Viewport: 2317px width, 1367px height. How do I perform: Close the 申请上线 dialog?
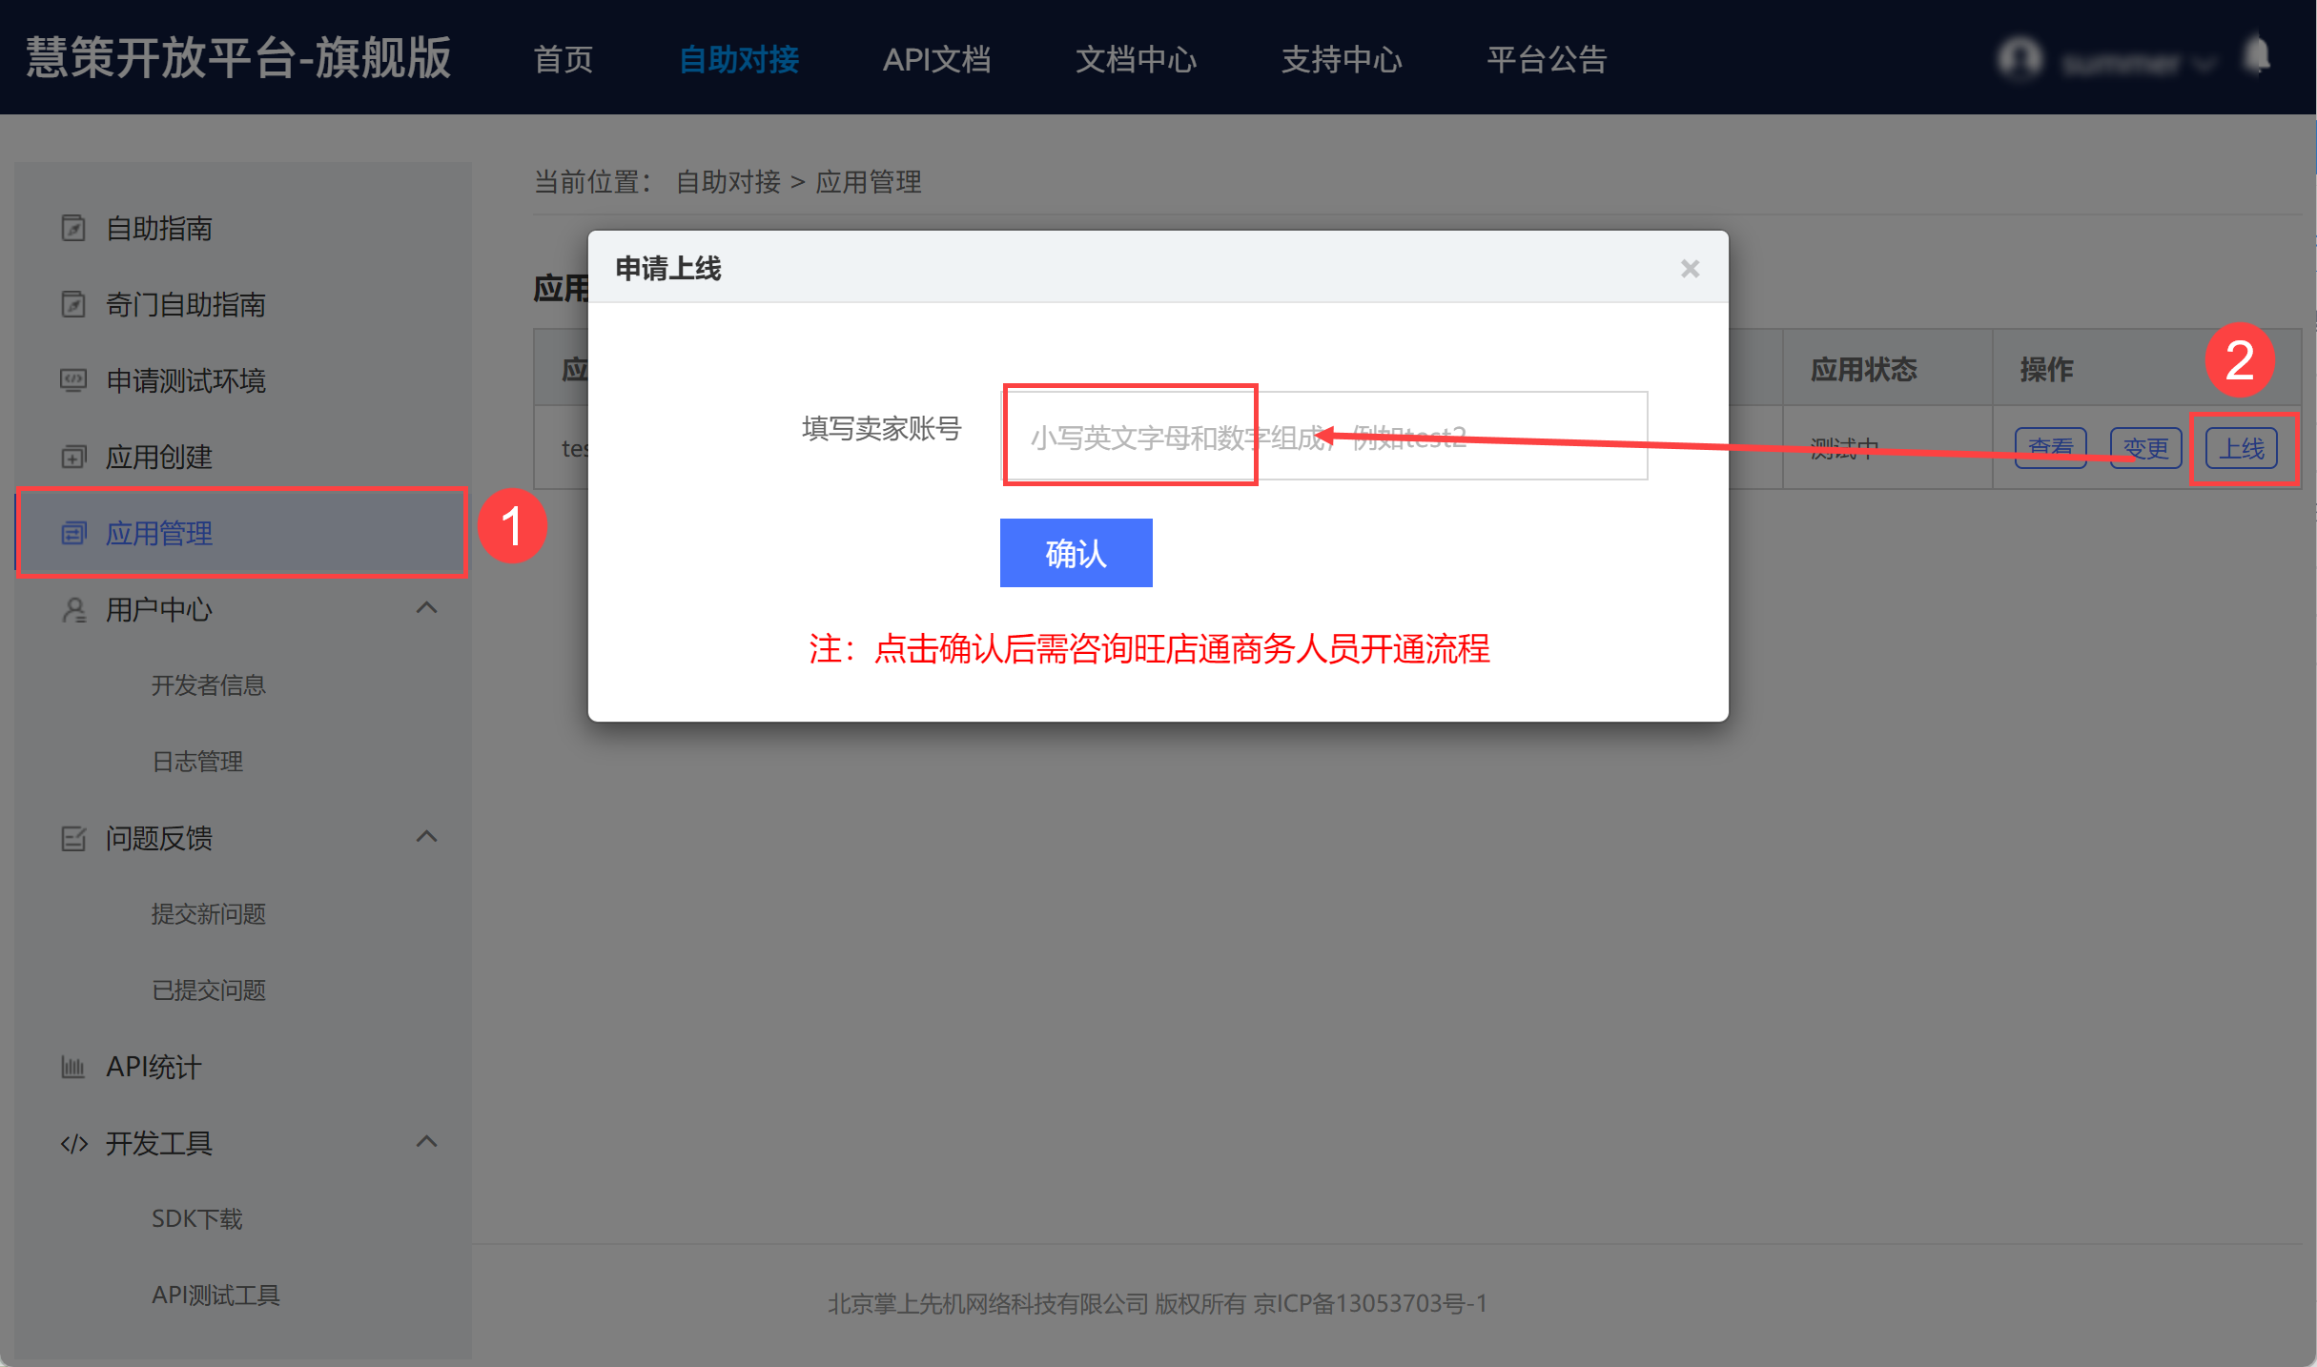point(1690,269)
